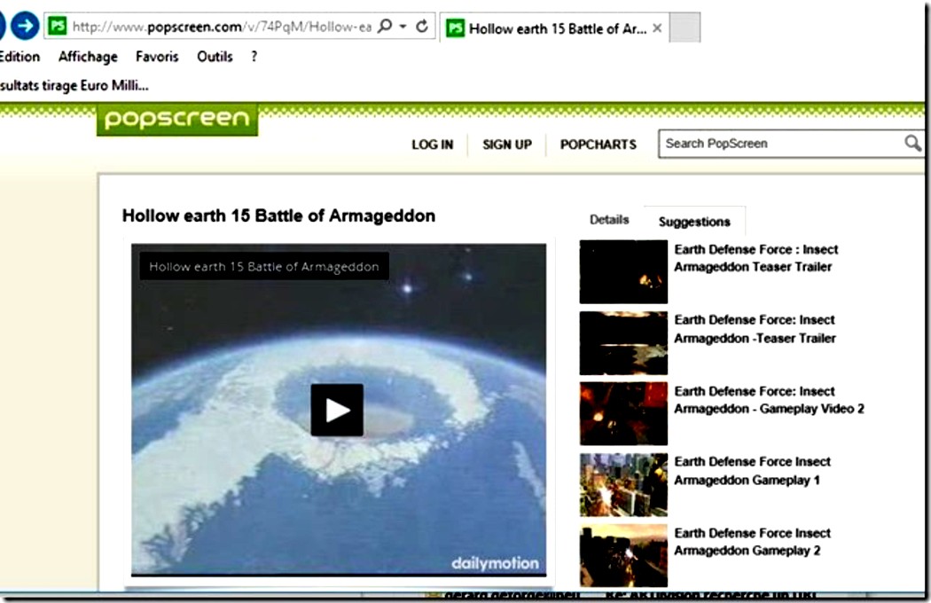931x603 pixels.
Task: Click the browser forward arrow button
Action: [25, 27]
